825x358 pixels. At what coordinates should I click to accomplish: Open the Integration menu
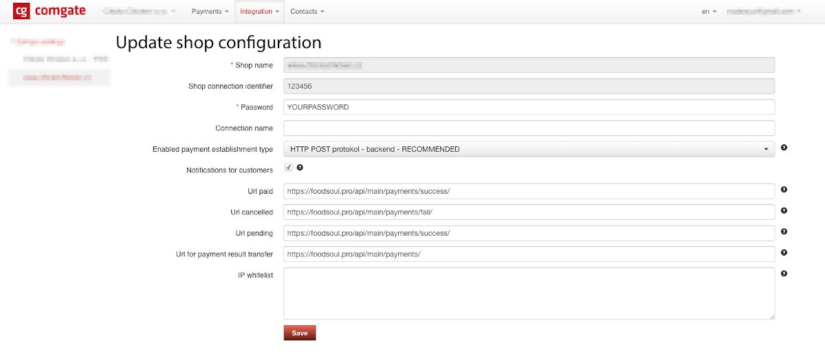point(260,12)
